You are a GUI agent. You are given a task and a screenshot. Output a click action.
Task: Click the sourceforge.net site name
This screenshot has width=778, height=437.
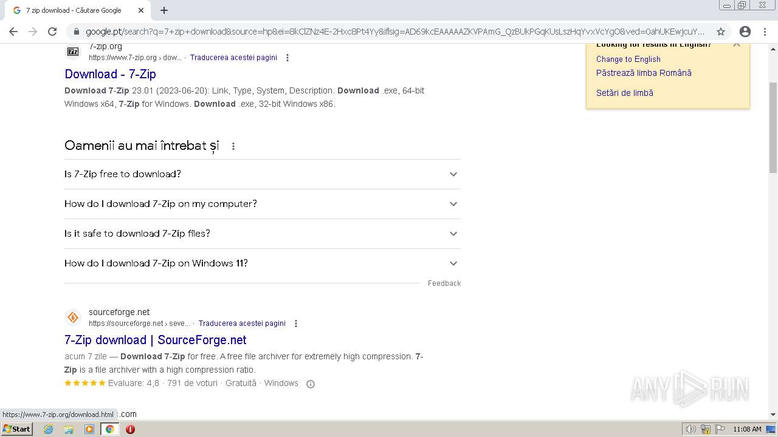click(x=119, y=312)
